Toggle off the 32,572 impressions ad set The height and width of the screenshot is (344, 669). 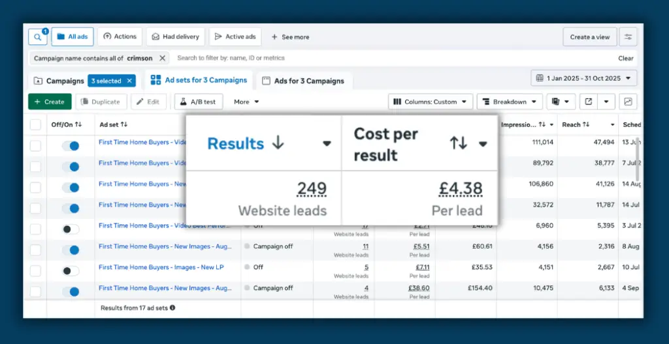[71, 208]
